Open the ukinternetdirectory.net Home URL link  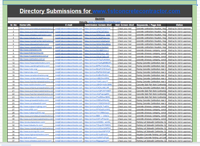(x=34, y=78)
